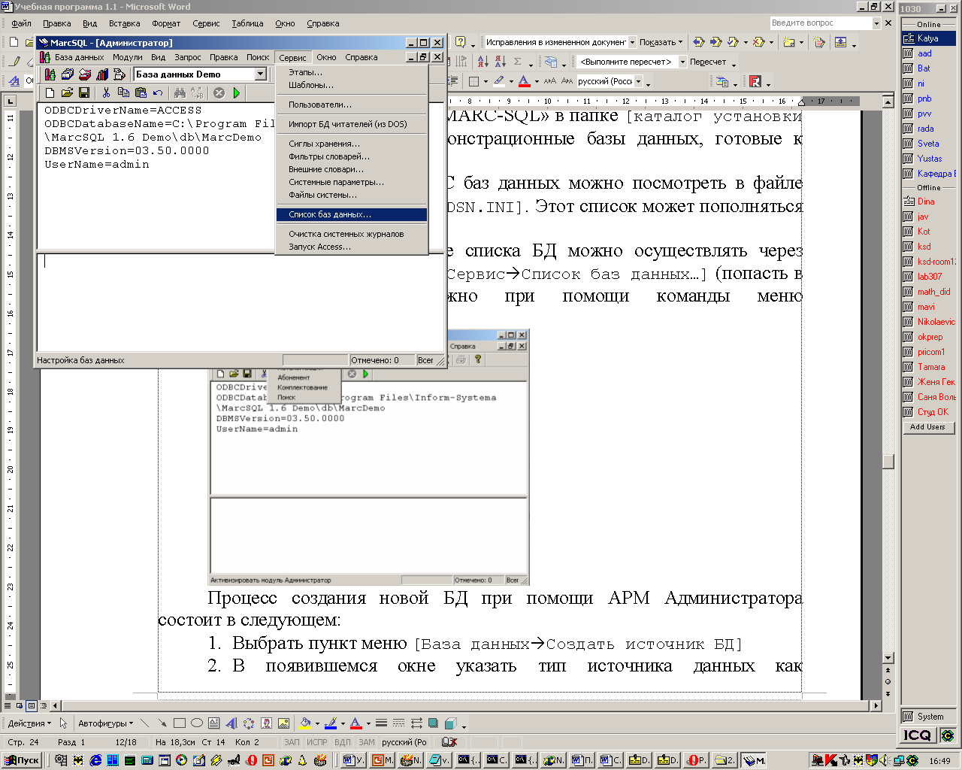Choose Список баз данных menu entry
Viewport: 962px width, 770px height.
click(x=352, y=214)
